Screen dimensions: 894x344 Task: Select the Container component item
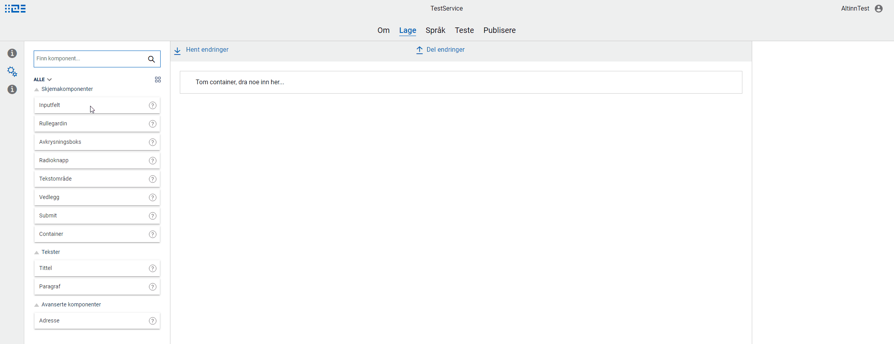(97, 234)
